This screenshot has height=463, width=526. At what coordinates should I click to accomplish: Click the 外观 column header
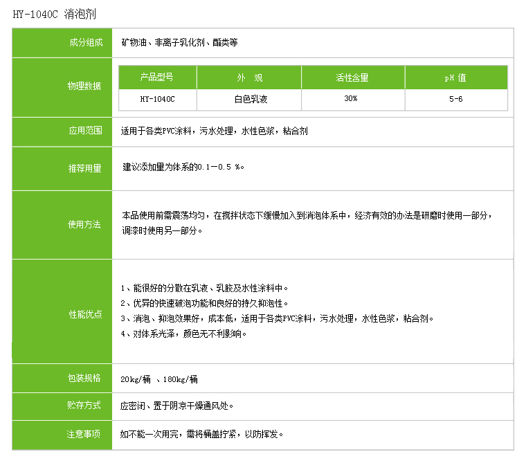click(x=248, y=78)
